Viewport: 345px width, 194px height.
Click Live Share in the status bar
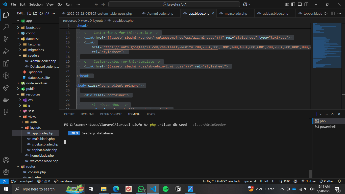(x=63, y=181)
